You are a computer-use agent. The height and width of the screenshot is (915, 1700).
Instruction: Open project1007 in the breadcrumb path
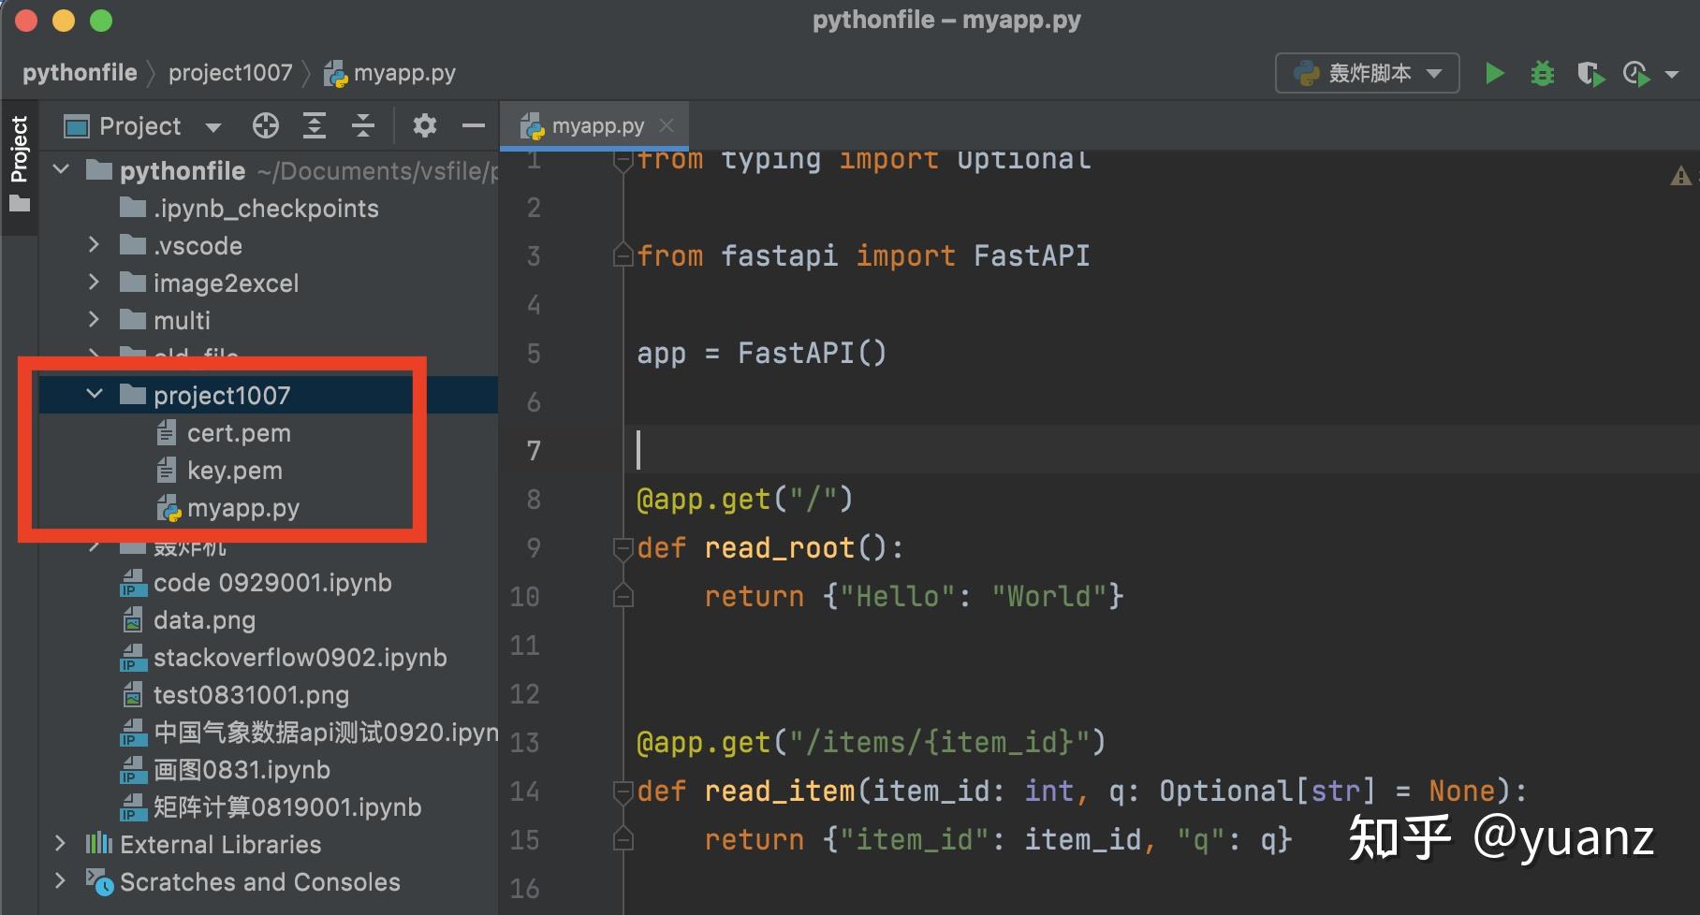coord(229,72)
